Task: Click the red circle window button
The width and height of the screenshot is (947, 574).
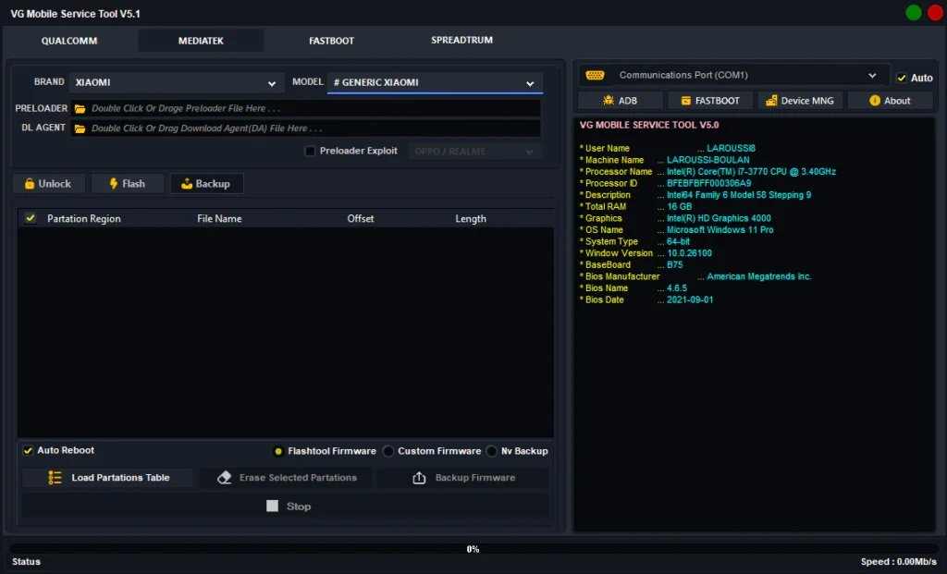Action: point(936,13)
